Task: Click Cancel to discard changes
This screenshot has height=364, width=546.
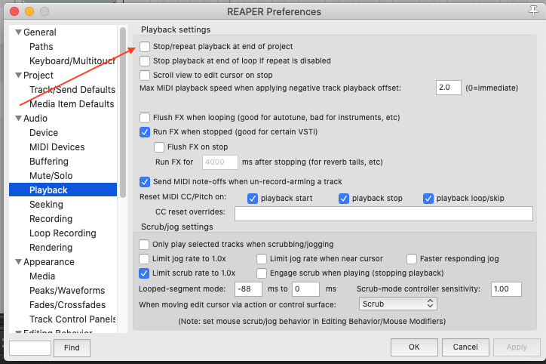Action: pyautogui.click(x=465, y=347)
